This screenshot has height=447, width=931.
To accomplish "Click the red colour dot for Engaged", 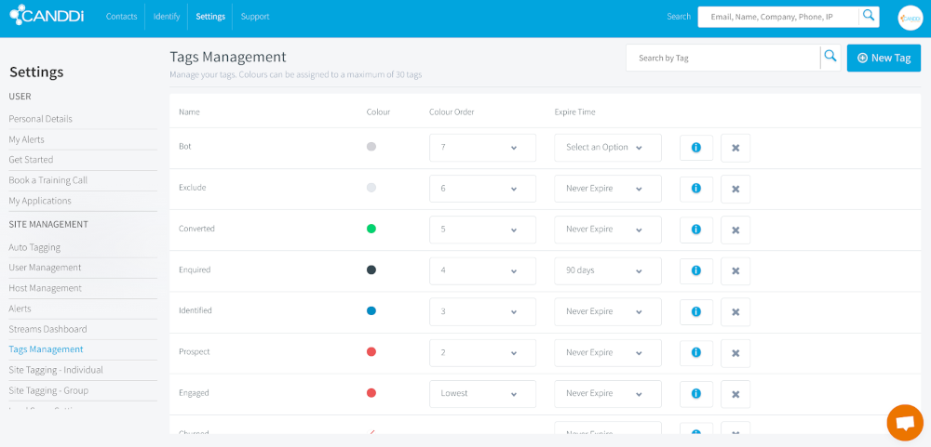I will coord(371,392).
